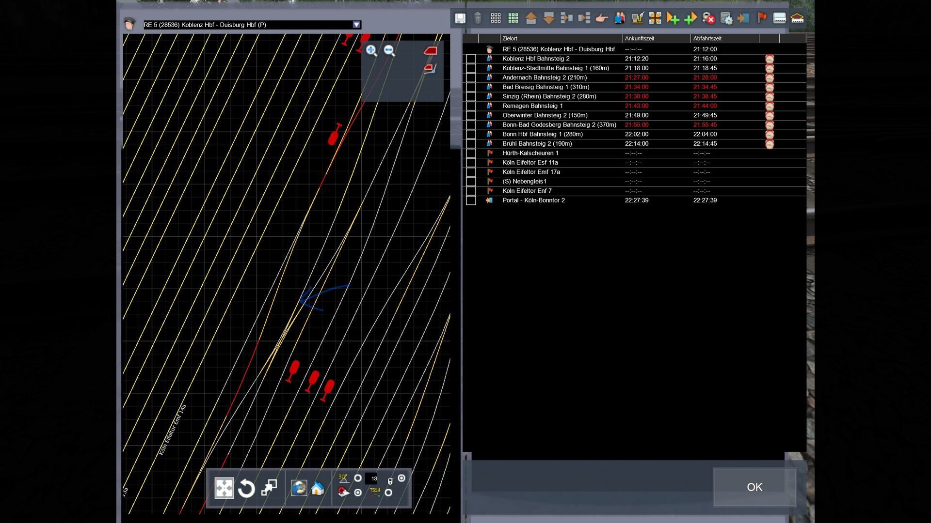Click the floppy disk save icon

coord(460,18)
